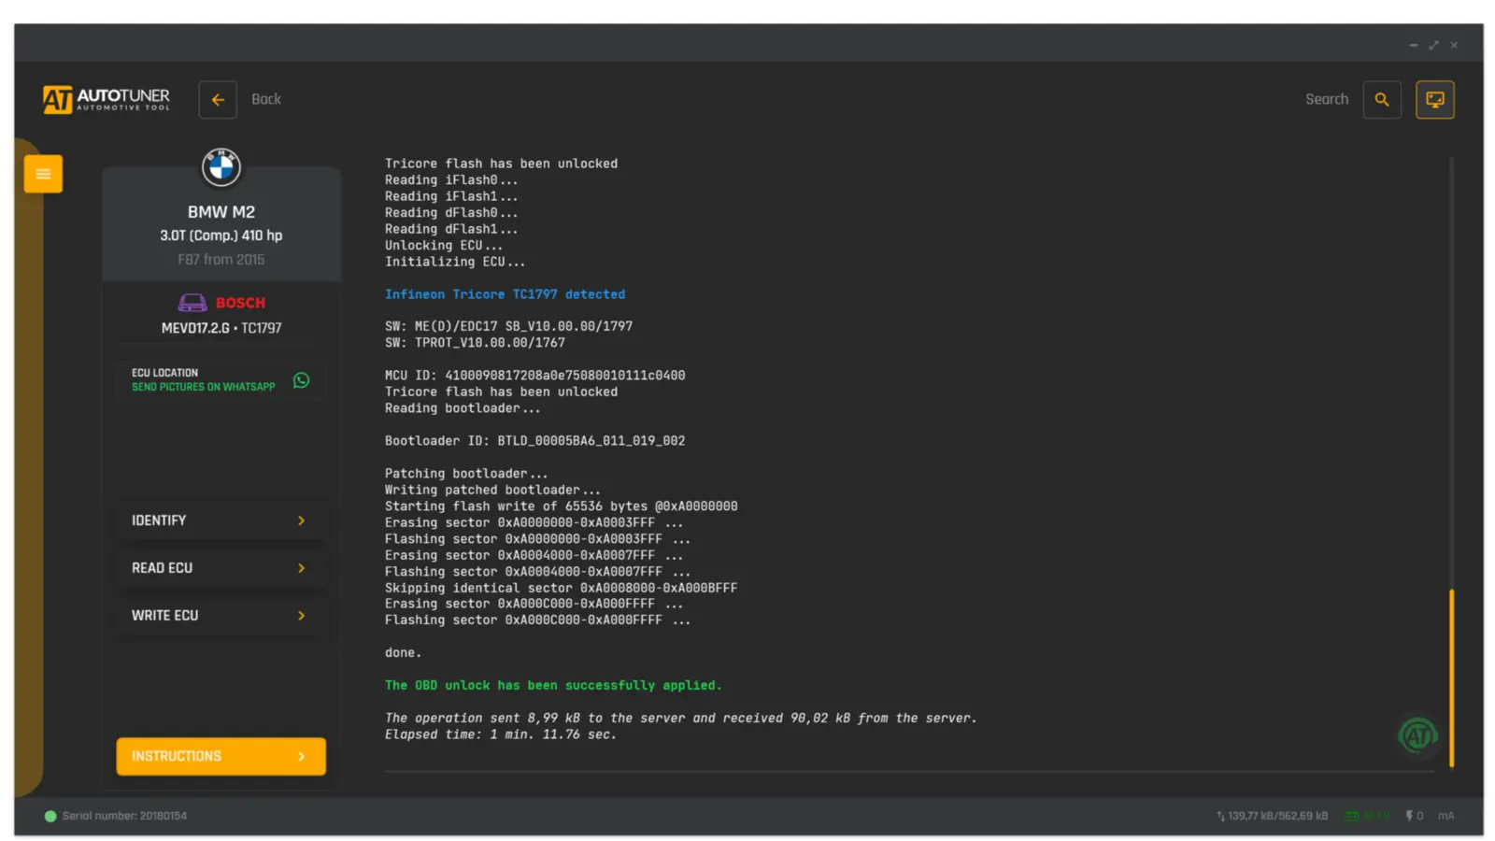Click the operation sent 8,99 kB line

pyautogui.click(x=681, y=719)
